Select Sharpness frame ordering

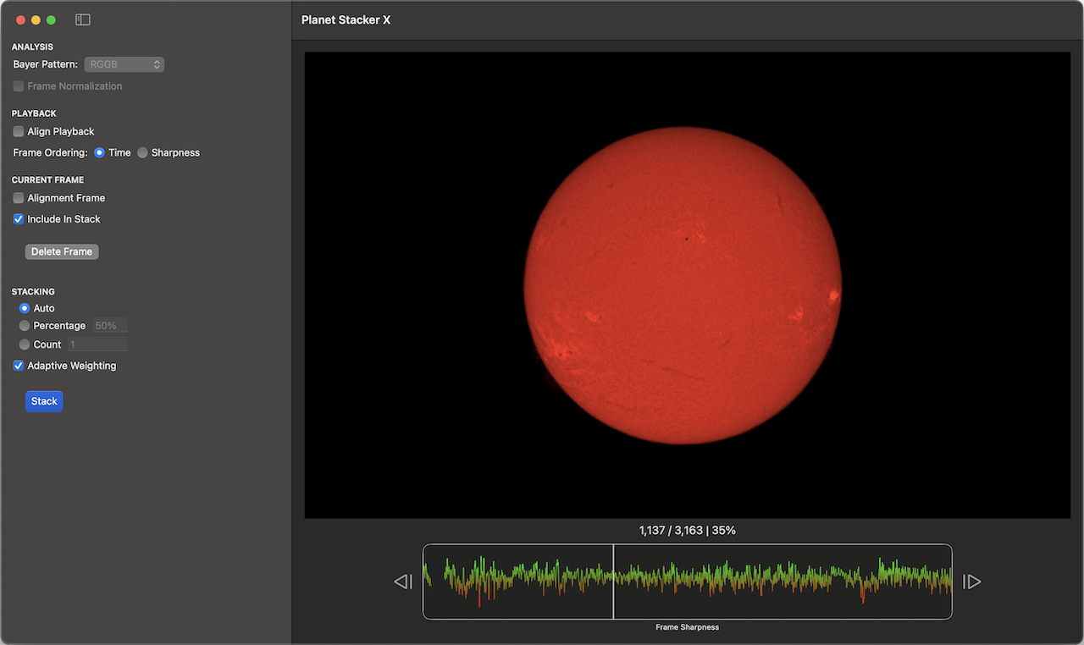[x=143, y=153]
